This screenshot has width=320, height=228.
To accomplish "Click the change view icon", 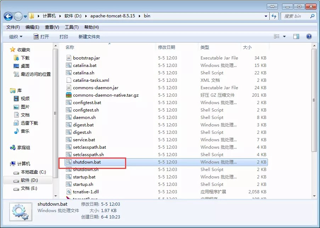I will [x=276, y=36].
